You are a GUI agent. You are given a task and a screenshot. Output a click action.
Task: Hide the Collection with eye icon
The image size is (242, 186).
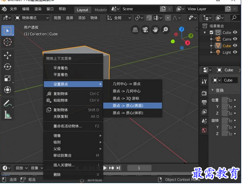click(x=235, y=32)
